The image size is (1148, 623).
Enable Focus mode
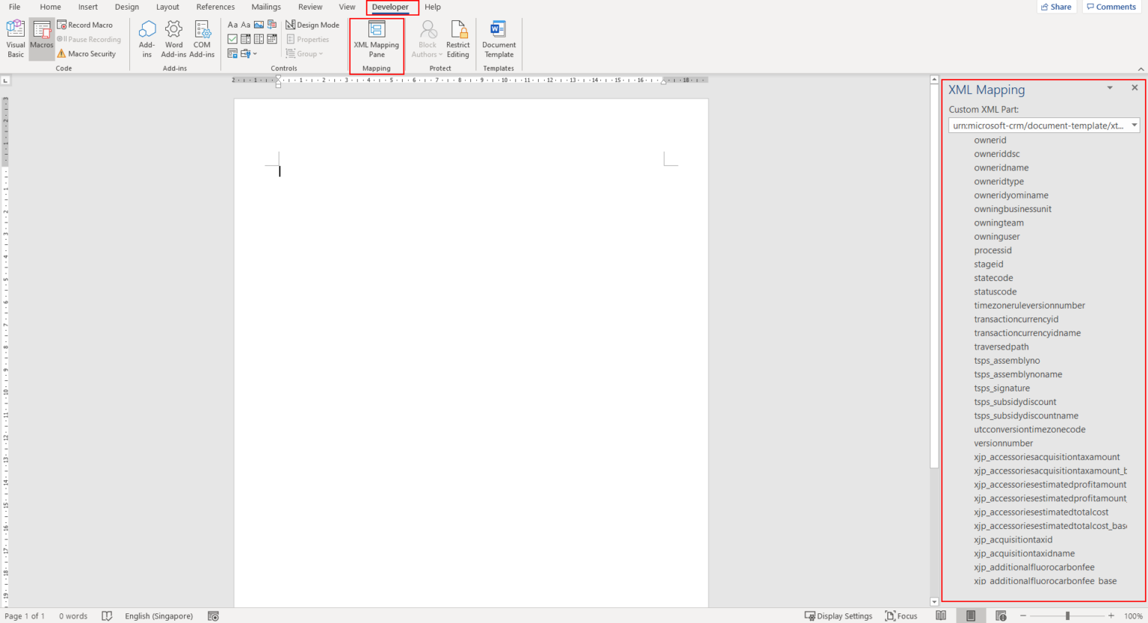click(902, 616)
